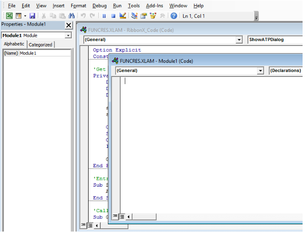Open the Help menu
The image size is (305, 232).
(198, 6)
